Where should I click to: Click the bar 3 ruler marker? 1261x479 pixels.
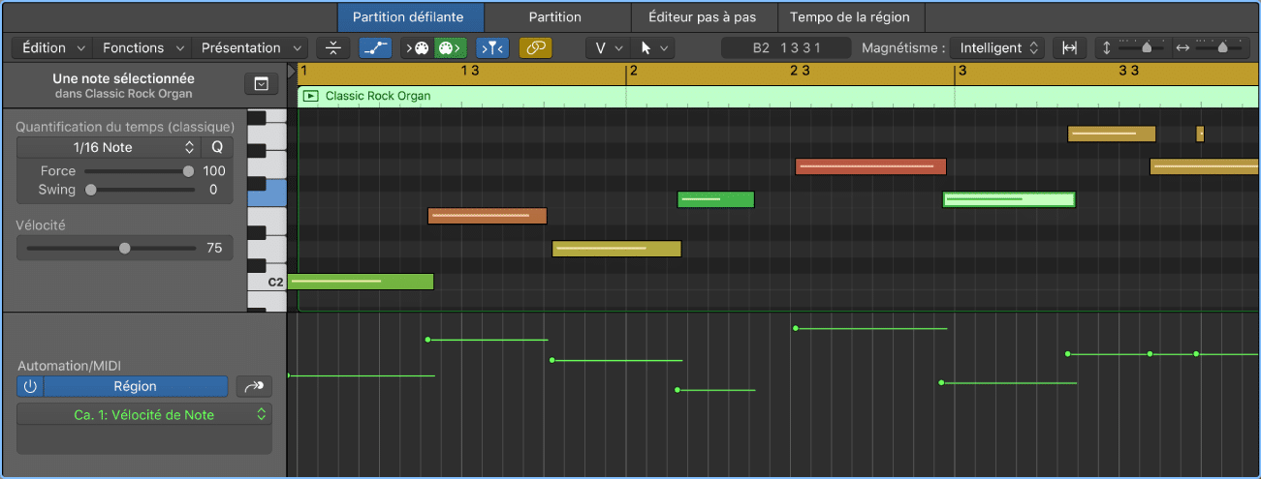pyautogui.click(x=961, y=71)
